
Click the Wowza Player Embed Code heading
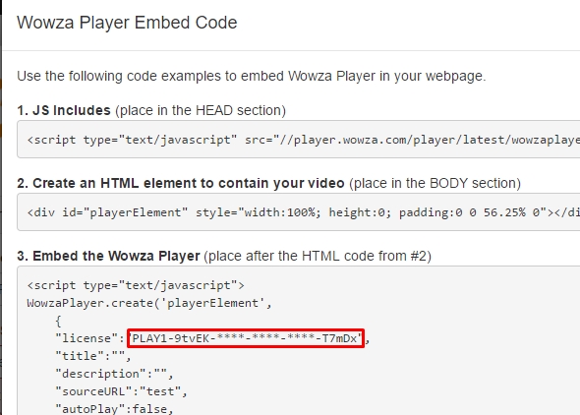pyautogui.click(x=127, y=23)
